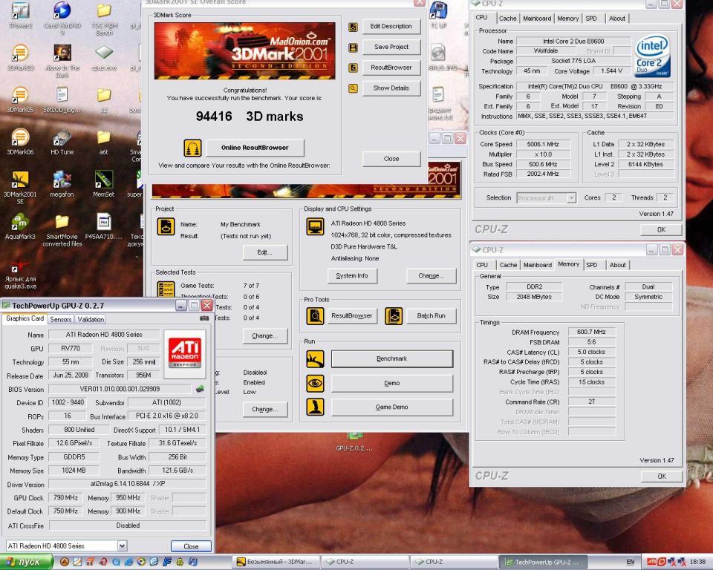Image resolution: width=713 pixels, height=570 pixels.
Task: Close the 3DMark score dialog via Close button
Action: tap(391, 159)
